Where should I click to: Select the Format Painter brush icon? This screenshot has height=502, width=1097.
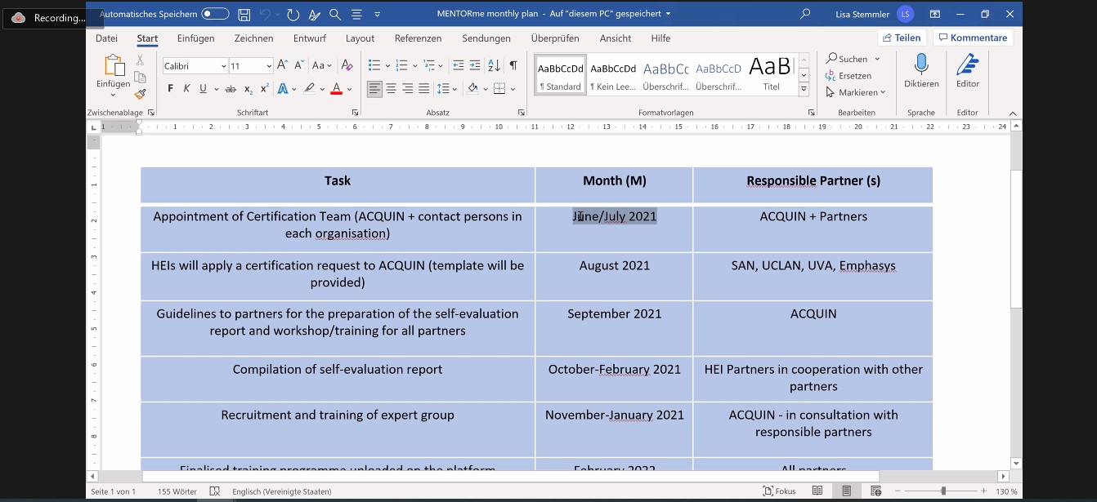click(140, 94)
